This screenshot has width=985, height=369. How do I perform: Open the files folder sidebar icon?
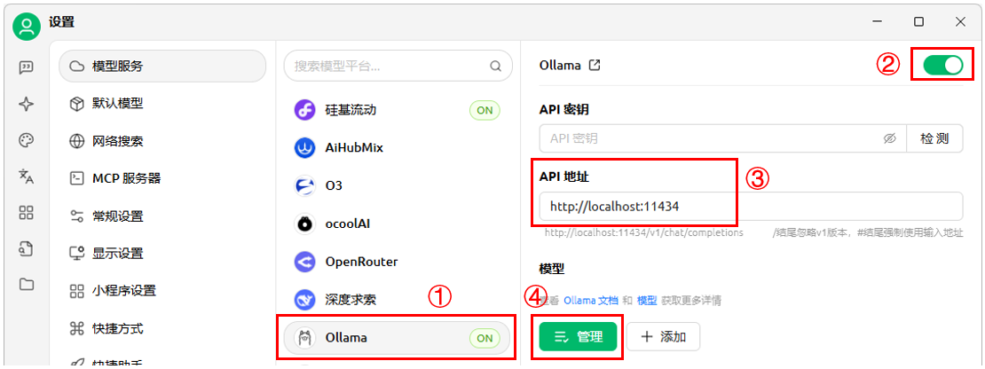pos(27,285)
